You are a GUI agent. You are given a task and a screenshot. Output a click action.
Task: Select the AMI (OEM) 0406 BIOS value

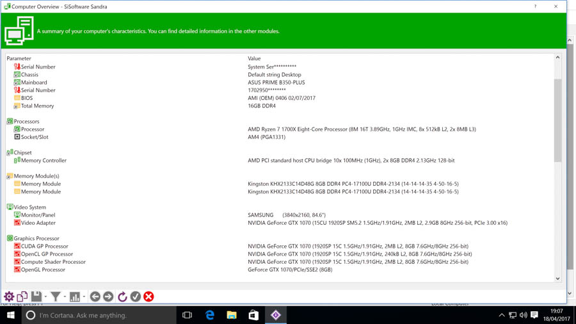pos(282,98)
